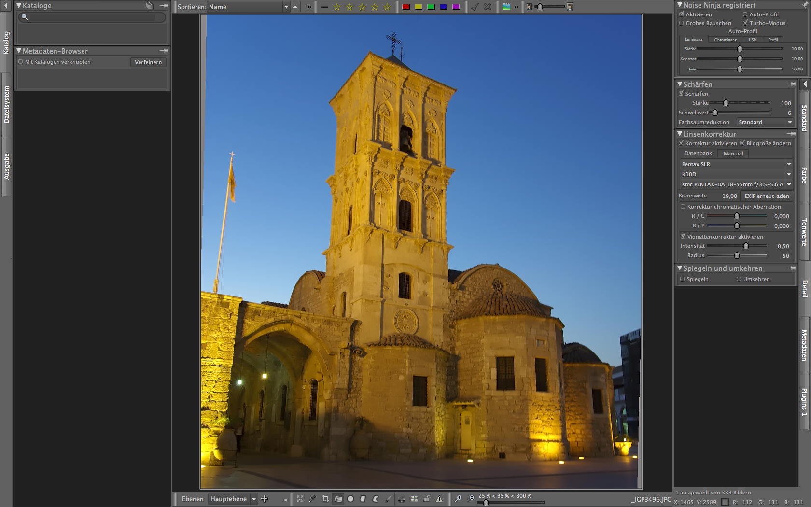The width and height of the screenshot is (811, 507).
Task: Switch to the Farbe side tab
Action: [804, 175]
